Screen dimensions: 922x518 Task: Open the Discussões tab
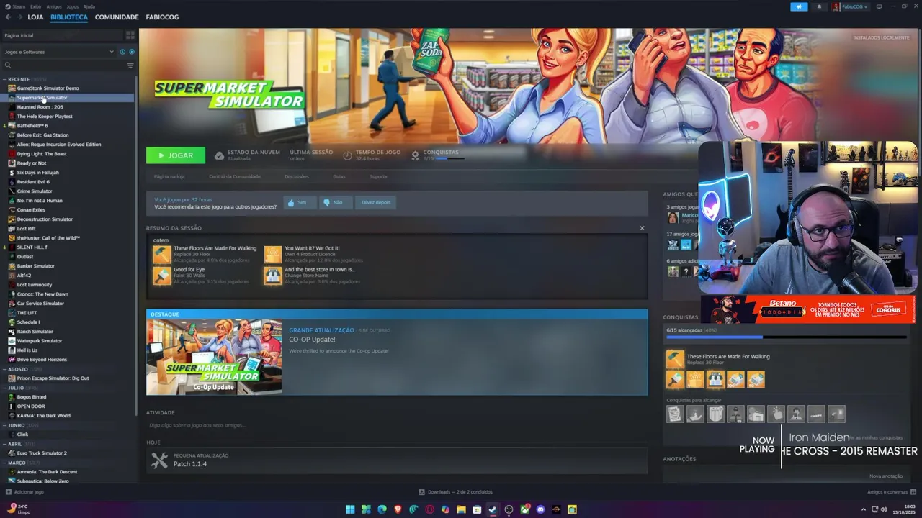pos(297,176)
